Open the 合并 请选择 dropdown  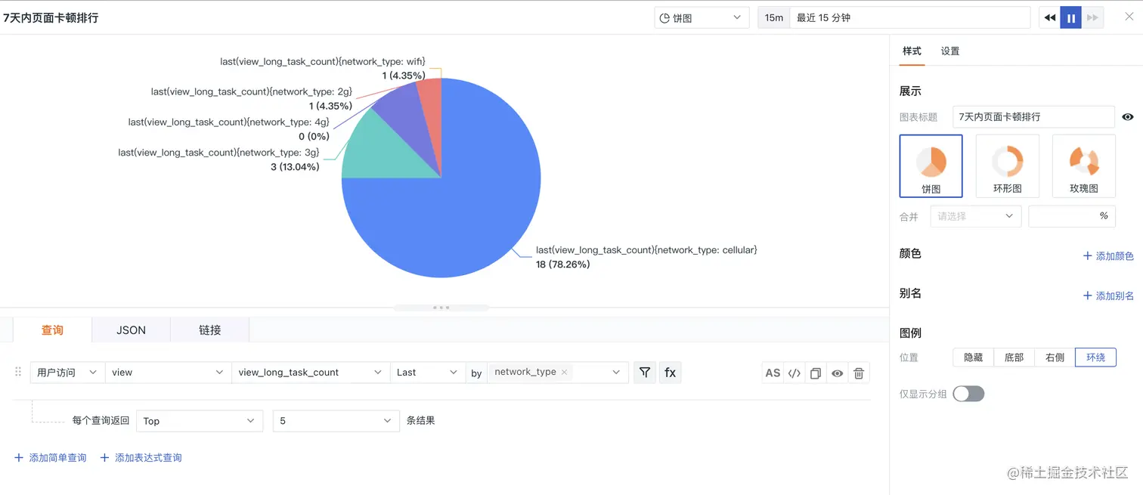976,216
